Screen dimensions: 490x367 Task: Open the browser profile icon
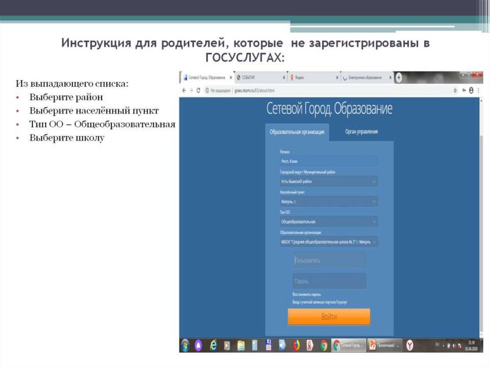[471, 89]
